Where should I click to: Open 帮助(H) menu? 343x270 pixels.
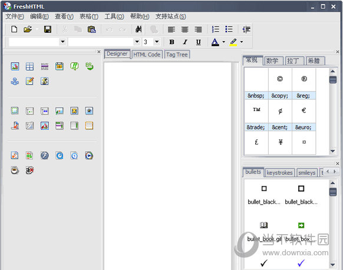[x=140, y=16]
